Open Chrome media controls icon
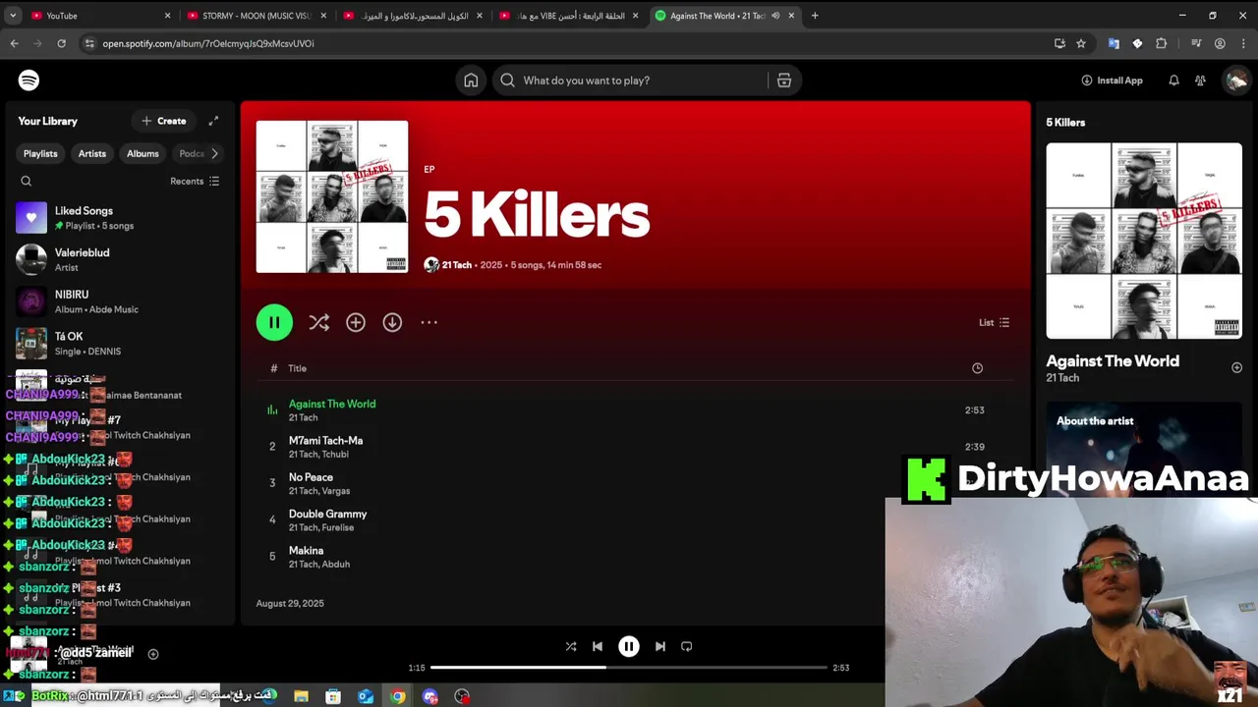Screen dimensions: 1258x707 coord(1196,43)
